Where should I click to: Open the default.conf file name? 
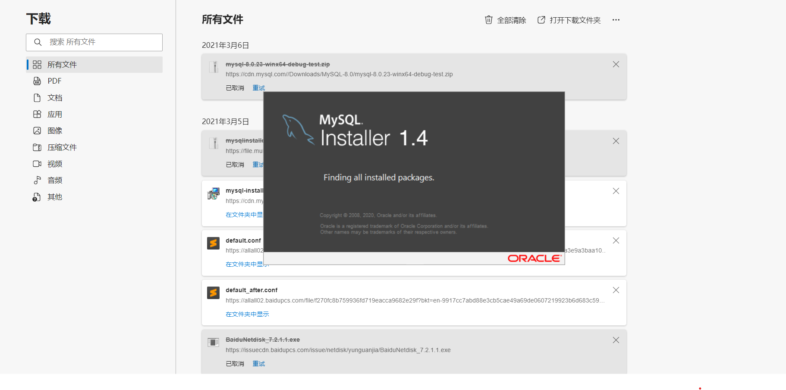click(243, 240)
